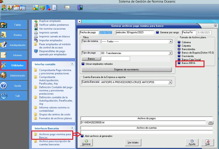Click the employee icon in the top toolbar

[x=4, y=7]
